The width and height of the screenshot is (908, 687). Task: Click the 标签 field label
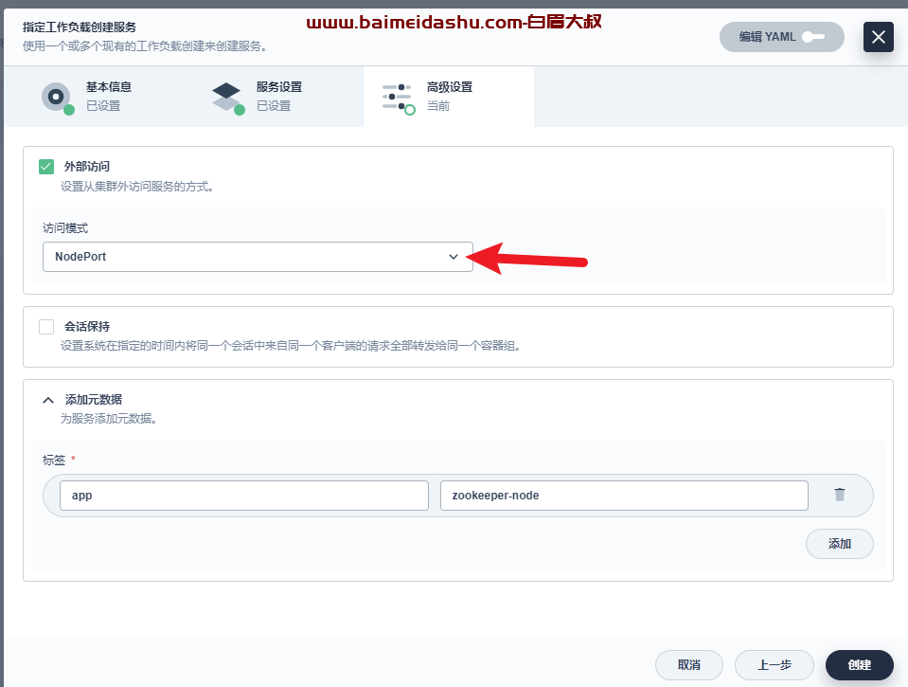54,461
